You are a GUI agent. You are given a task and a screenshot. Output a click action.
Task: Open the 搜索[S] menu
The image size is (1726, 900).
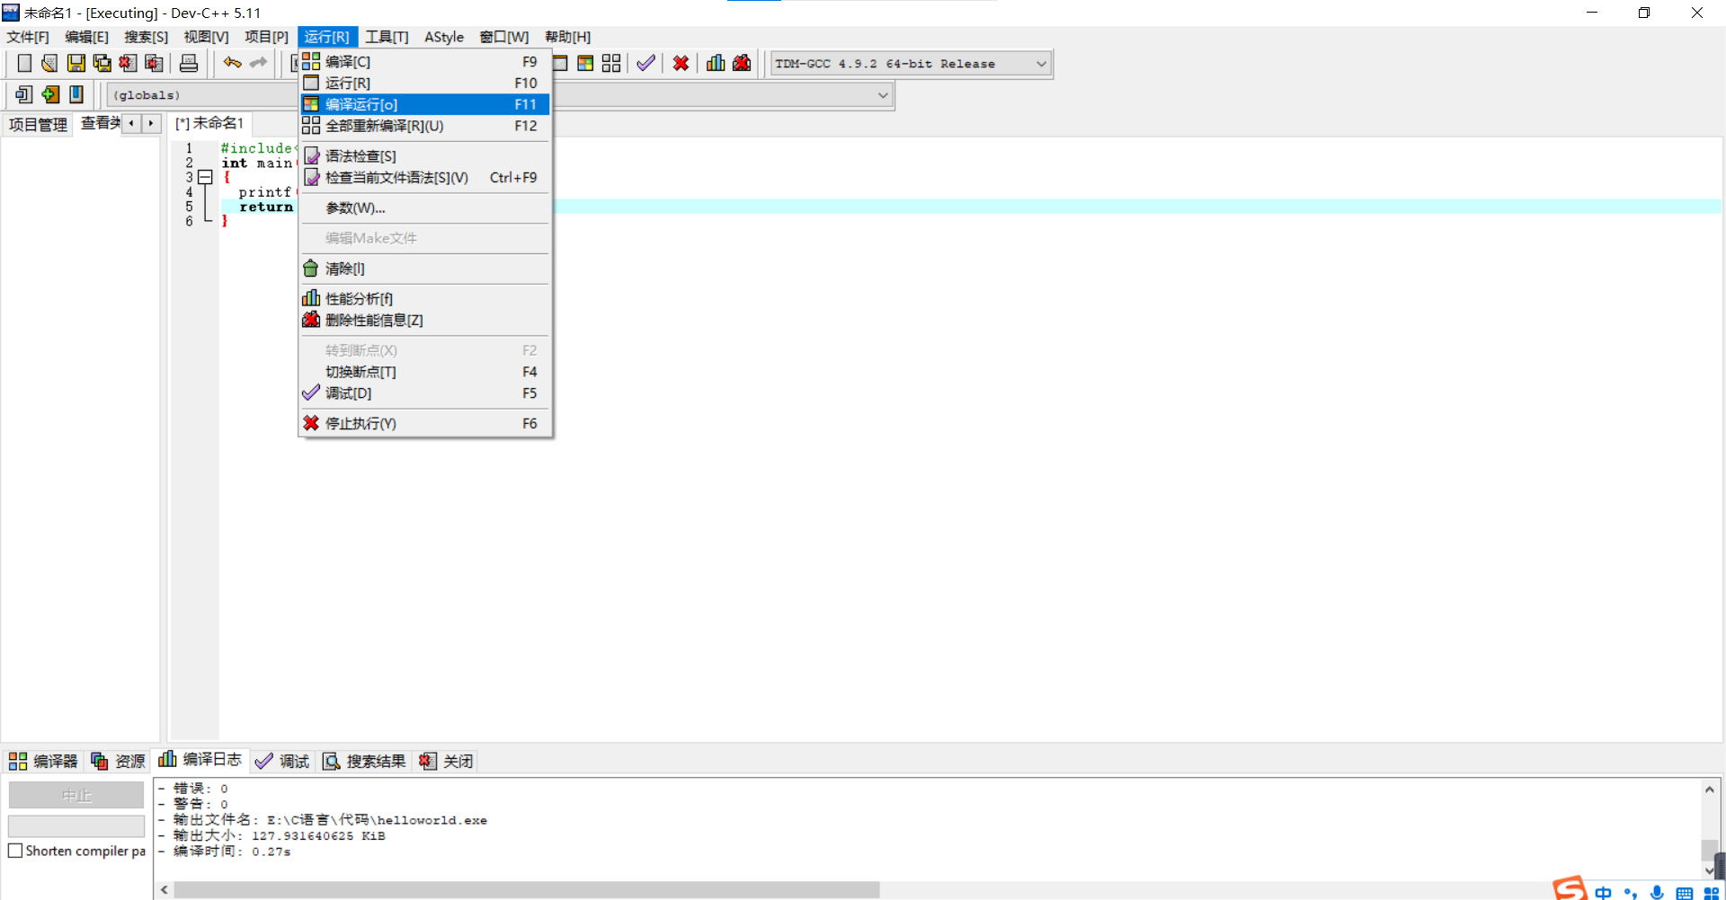[x=146, y=37]
